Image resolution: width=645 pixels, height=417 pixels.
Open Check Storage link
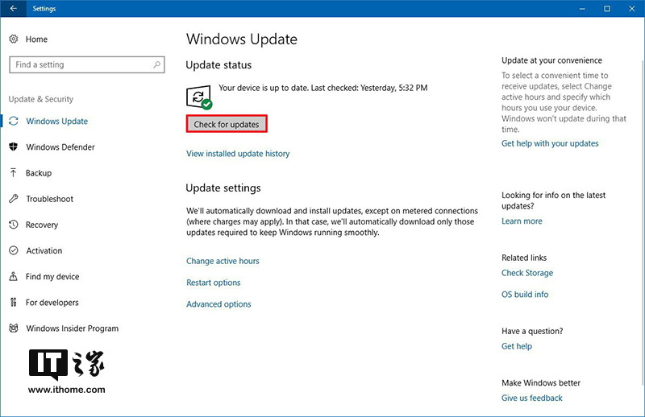[527, 273]
